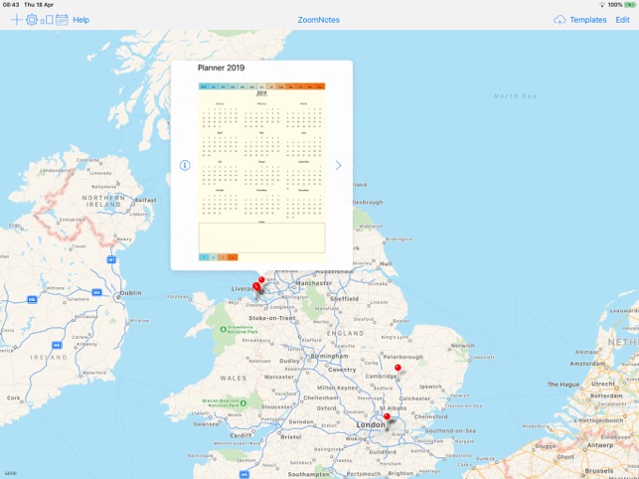
Task: Open the calendar view icon
Action: point(62,20)
